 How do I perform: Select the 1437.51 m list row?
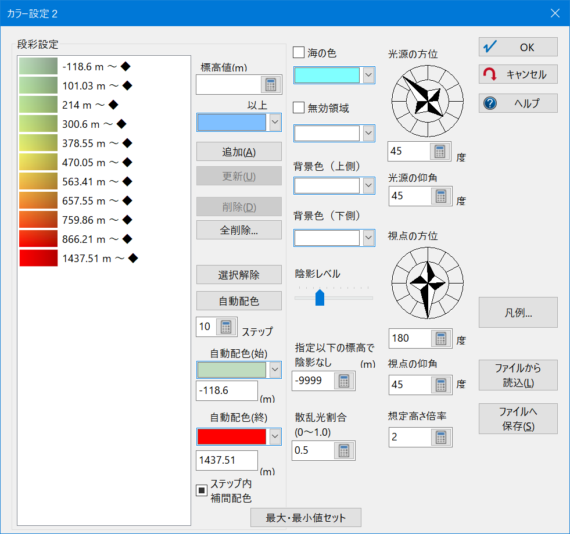point(104,258)
